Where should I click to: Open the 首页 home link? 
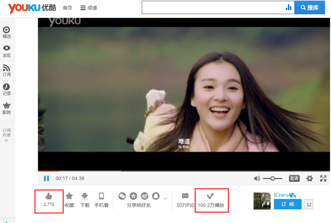68,8
